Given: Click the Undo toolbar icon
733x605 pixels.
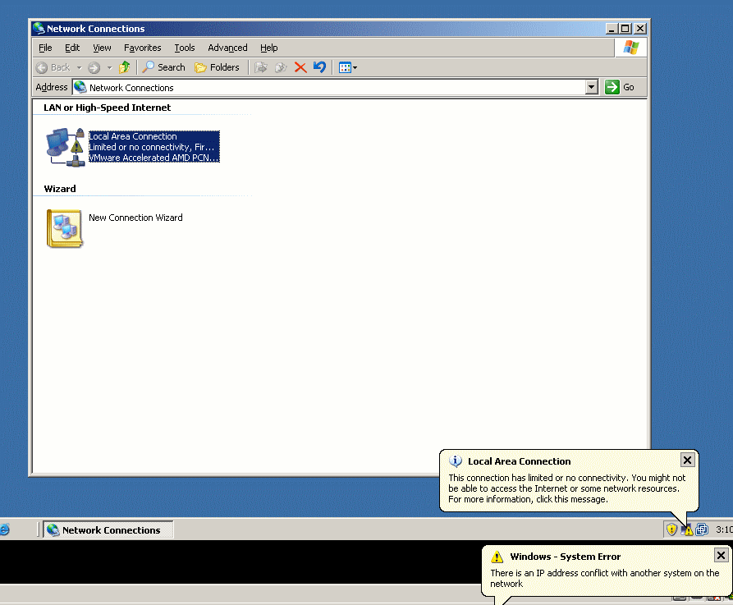Looking at the screenshot, I should tap(319, 67).
